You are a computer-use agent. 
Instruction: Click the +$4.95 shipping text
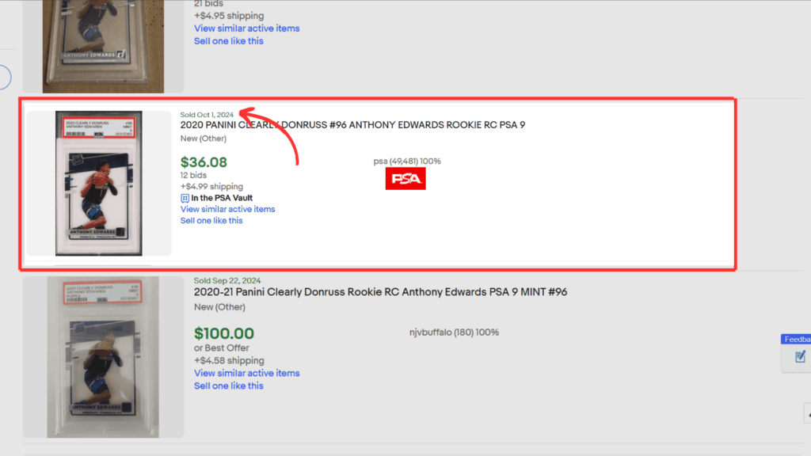[229, 16]
